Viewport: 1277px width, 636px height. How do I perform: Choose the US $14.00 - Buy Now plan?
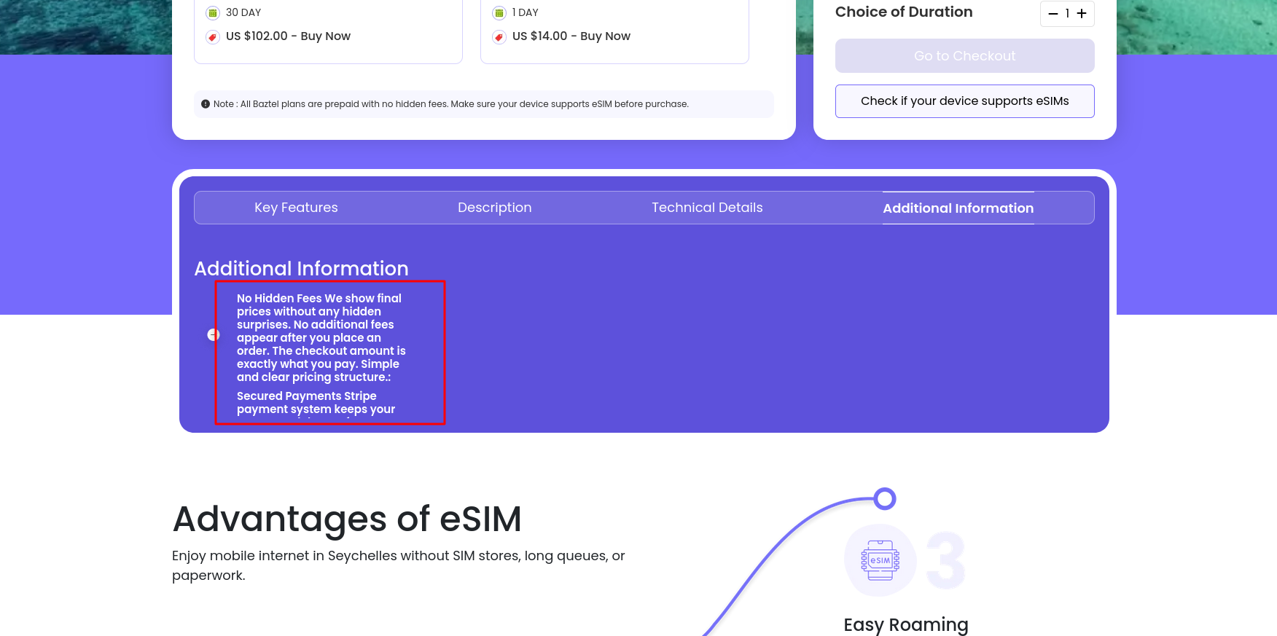click(x=571, y=36)
